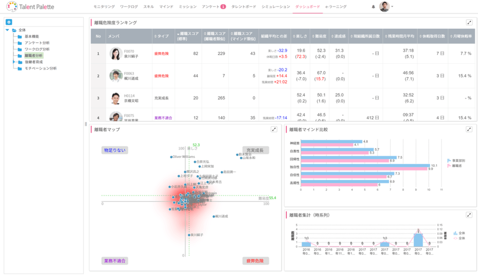478x278 pixels.
Task: Click the 独自性 blue bar in chart
Action: pos(365,165)
